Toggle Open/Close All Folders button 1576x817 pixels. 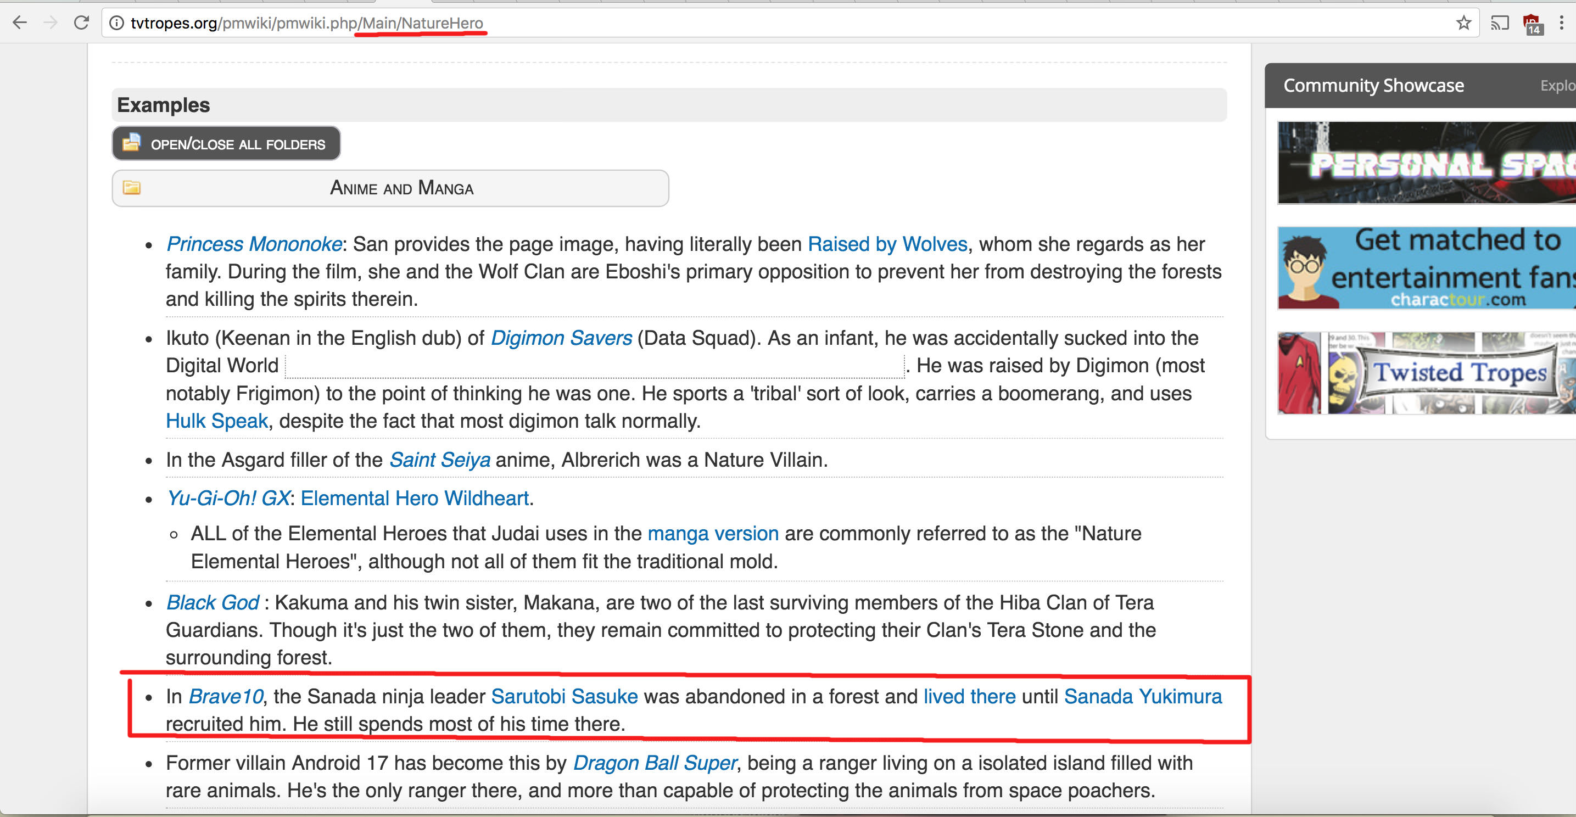226,143
